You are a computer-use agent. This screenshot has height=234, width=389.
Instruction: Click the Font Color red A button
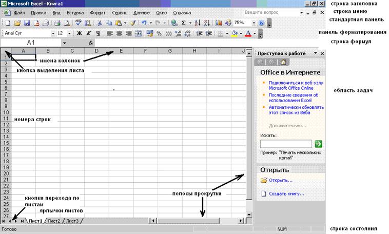pyautogui.click(x=248, y=33)
